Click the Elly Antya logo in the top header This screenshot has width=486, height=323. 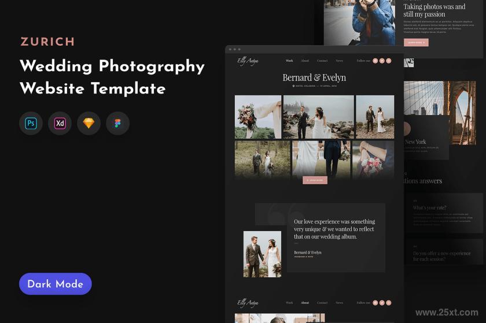(248, 61)
